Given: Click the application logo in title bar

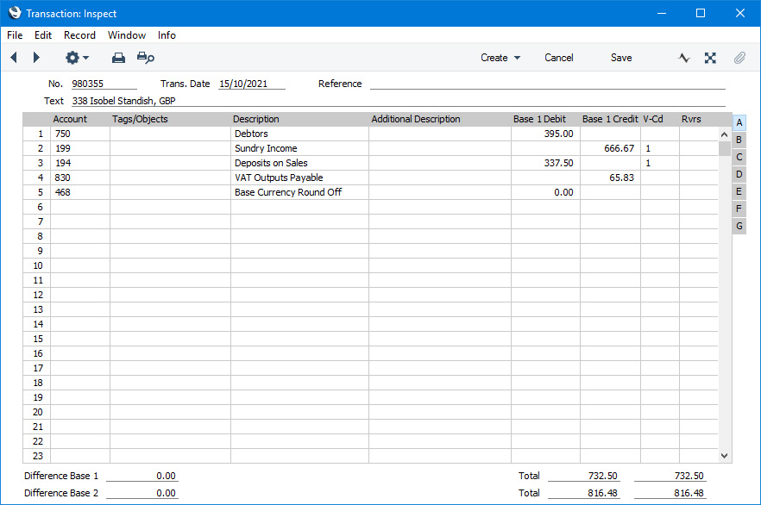Looking at the screenshot, I should pos(15,13).
